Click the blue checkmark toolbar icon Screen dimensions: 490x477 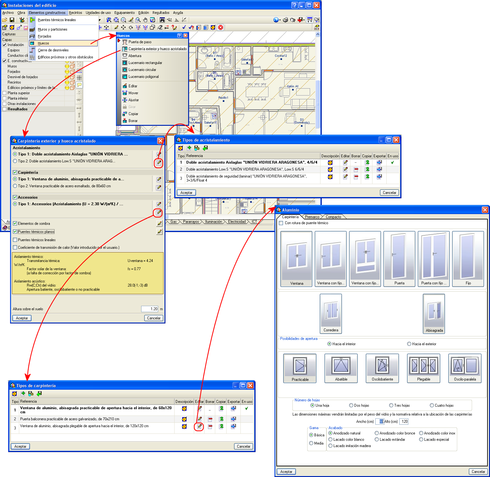click(184, 27)
